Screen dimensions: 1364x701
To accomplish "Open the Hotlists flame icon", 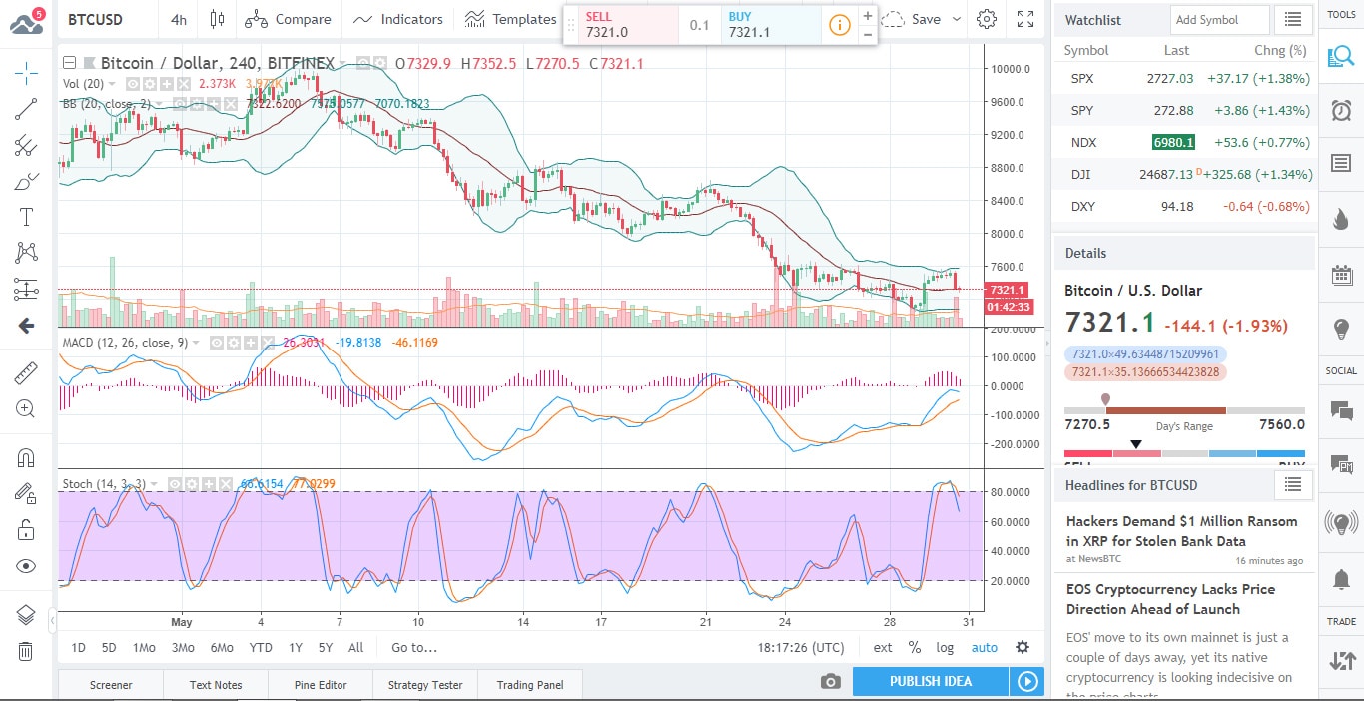I will click(1341, 219).
